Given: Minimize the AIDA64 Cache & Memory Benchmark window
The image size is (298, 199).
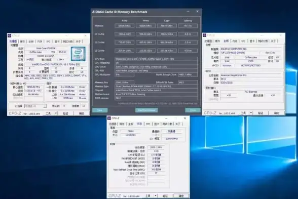Looking at the screenshot, I should [188, 11].
